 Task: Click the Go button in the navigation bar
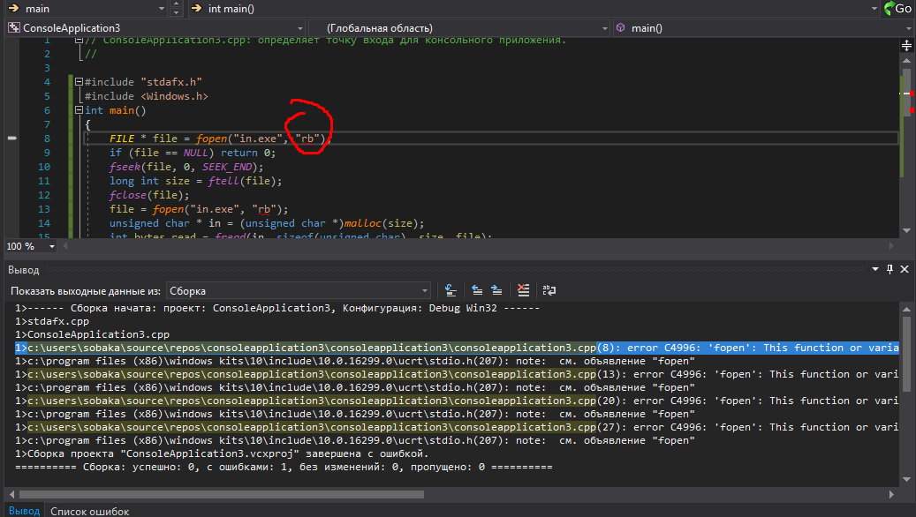point(897,9)
